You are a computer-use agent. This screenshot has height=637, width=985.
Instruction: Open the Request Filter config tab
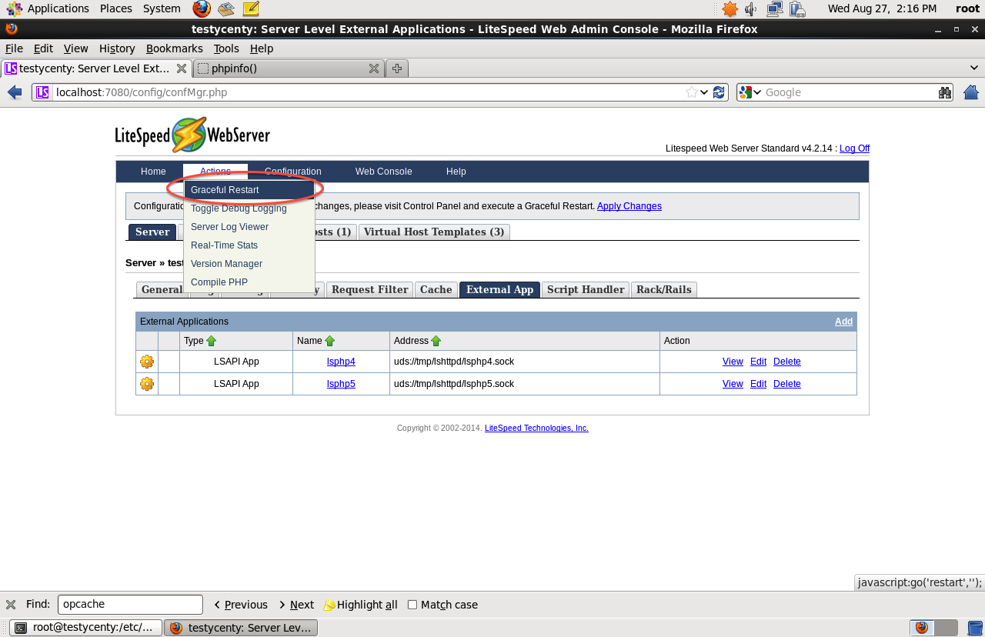click(x=370, y=289)
